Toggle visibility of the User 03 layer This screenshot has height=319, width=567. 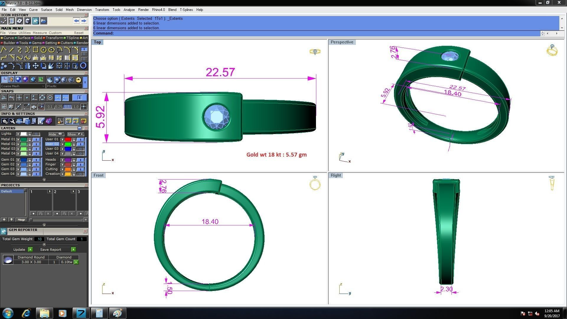(80, 149)
